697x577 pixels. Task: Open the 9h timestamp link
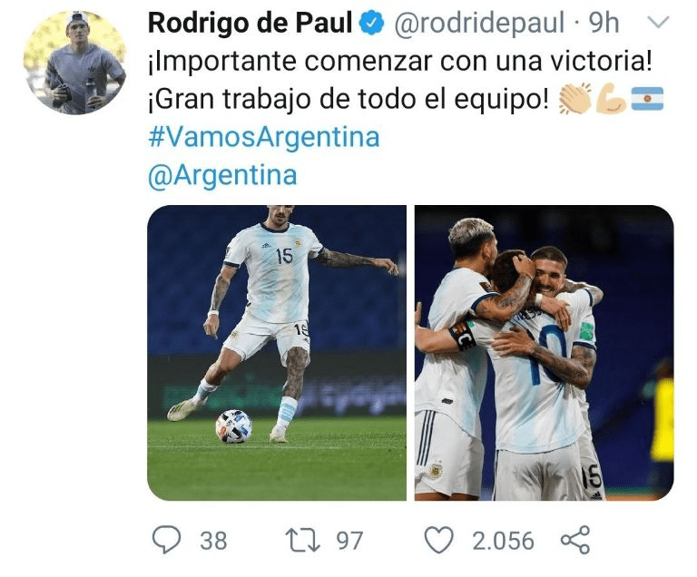pos(604,23)
